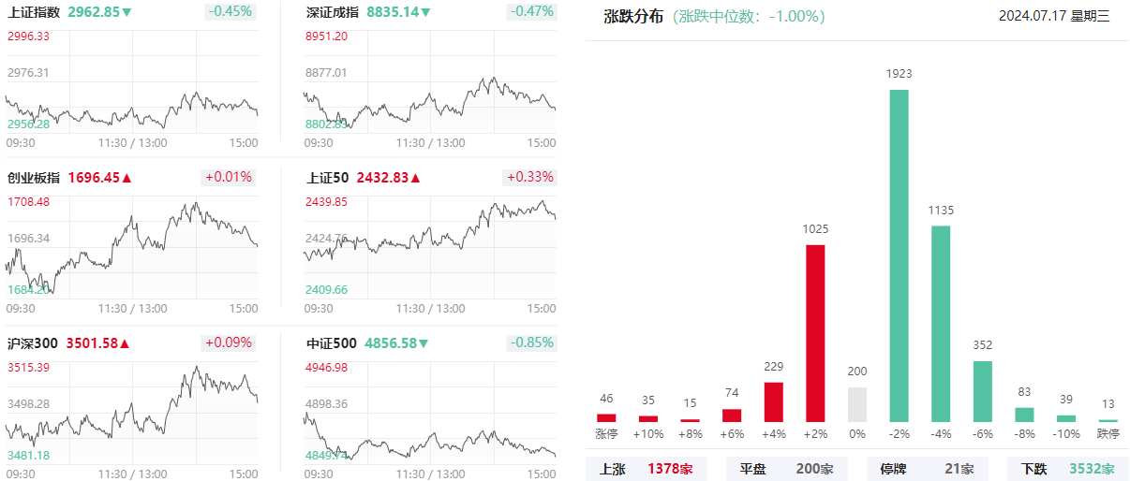Click the green down arrow beside 中证500 value
Screen dimensions: 1130x481
(424, 343)
